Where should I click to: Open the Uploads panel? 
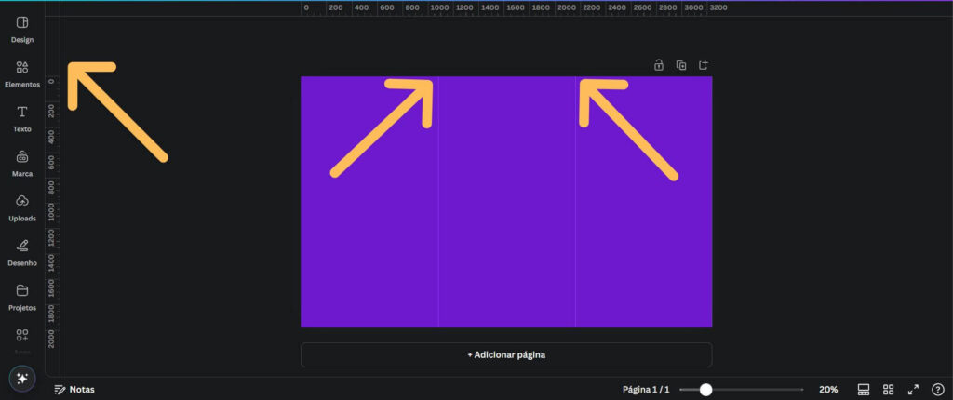(x=22, y=207)
